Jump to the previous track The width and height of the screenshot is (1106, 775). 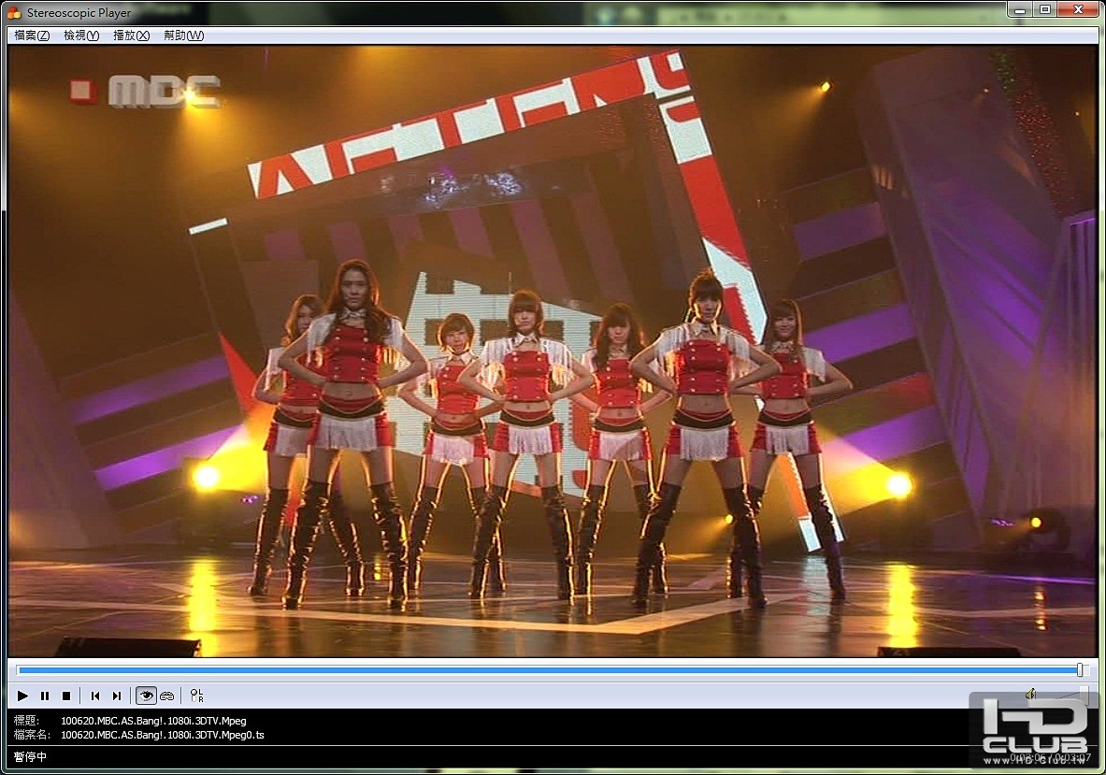pyautogui.click(x=94, y=696)
